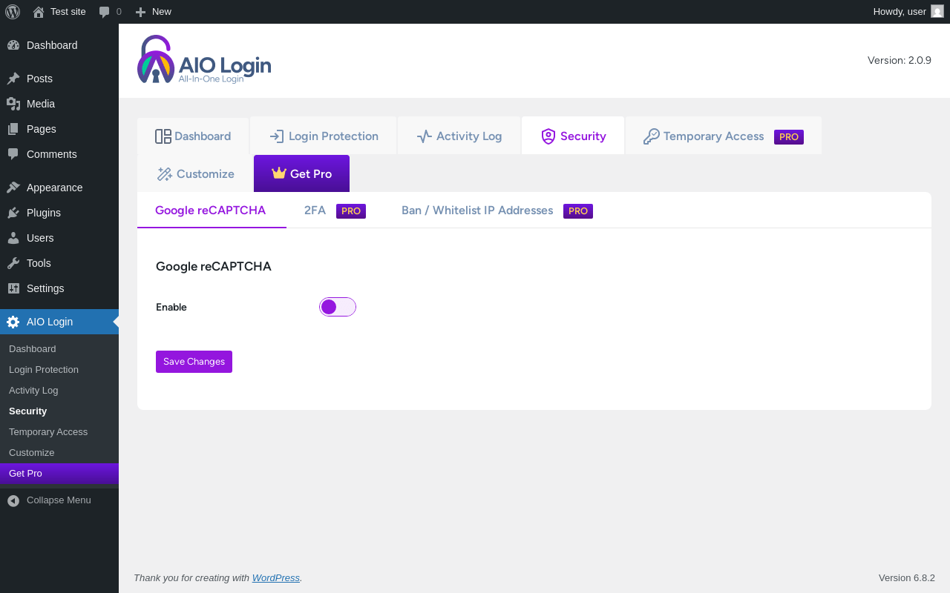950x593 pixels.
Task: Click PRO badge beside Temporary Access
Action: 789,137
